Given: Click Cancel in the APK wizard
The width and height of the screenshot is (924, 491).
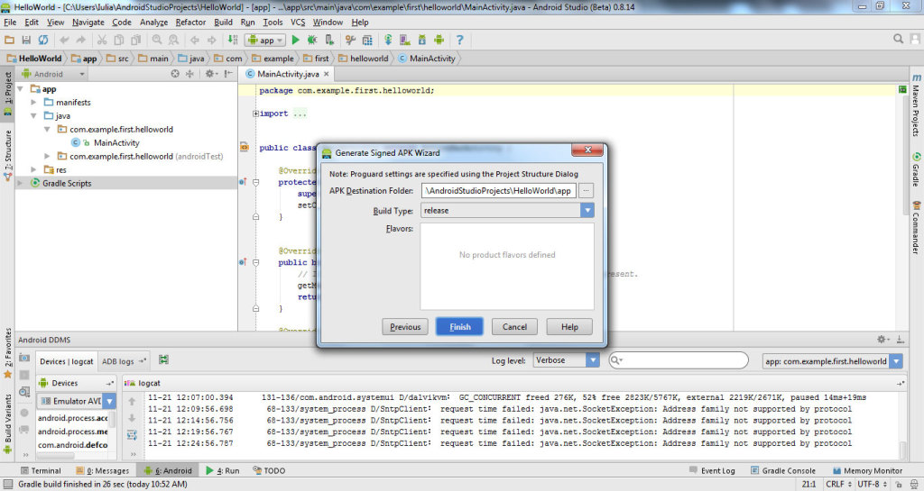Looking at the screenshot, I should pyautogui.click(x=514, y=327).
